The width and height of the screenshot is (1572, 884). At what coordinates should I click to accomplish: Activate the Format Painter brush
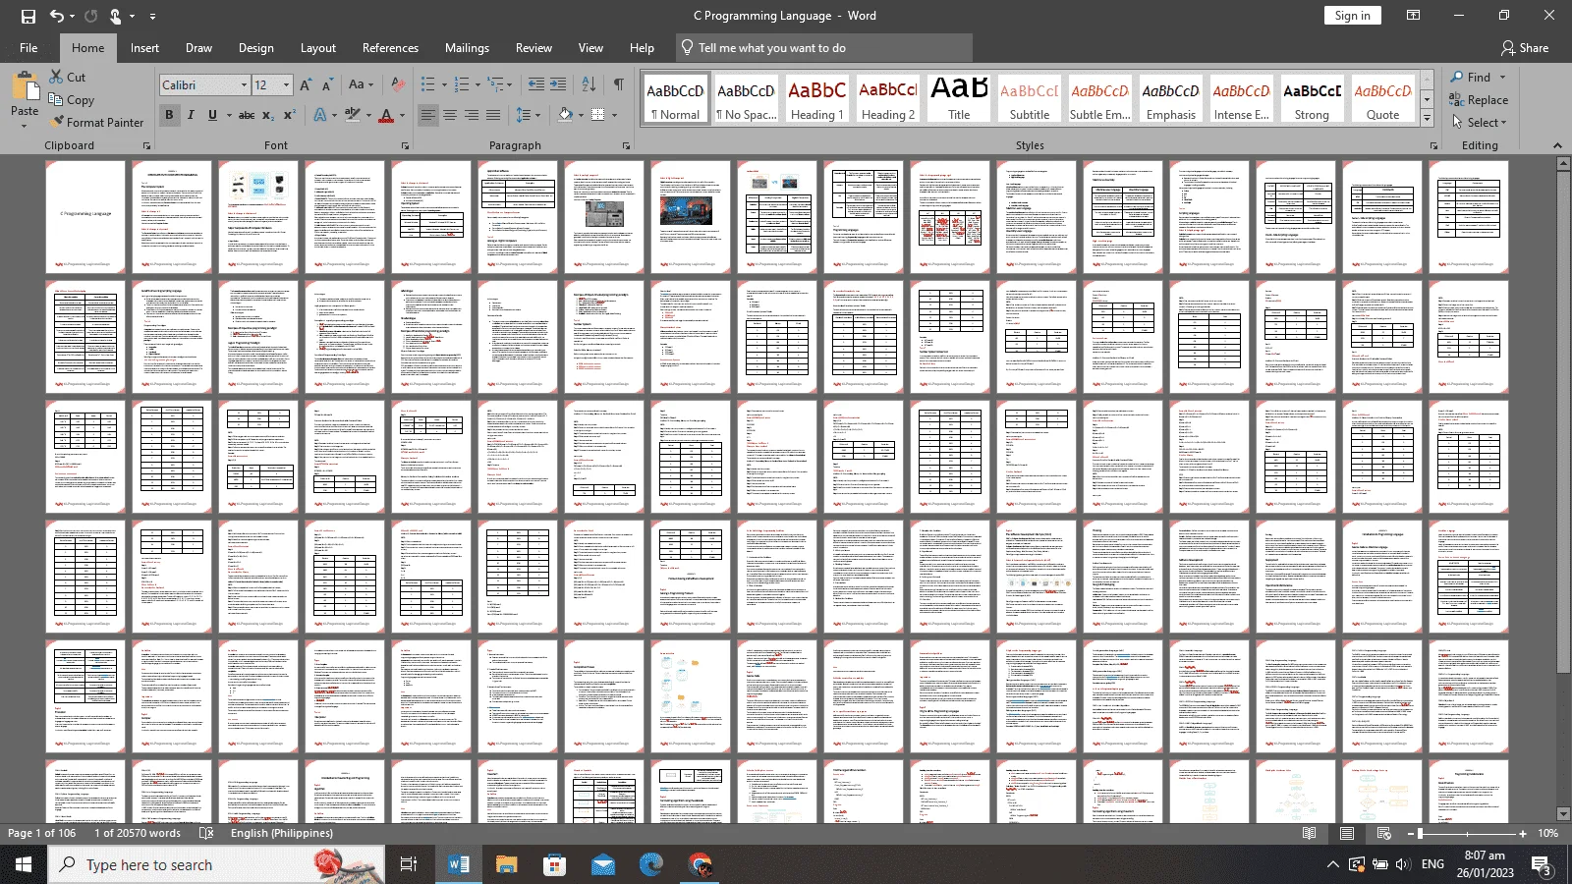[97, 122]
